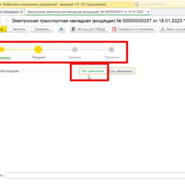Click the favorites star icon
This screenshot has width=185, height=185.
point(6,21)
